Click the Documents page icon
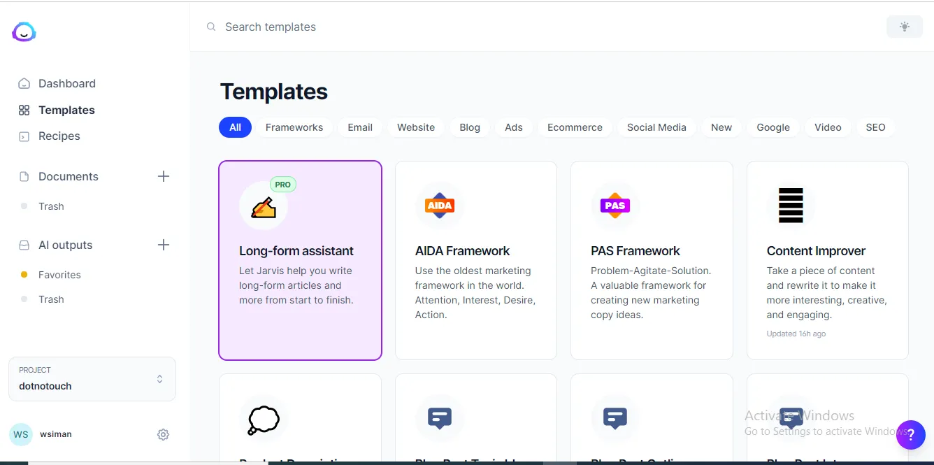Screen dimensions: 934x465 click(x=24, y=176)
